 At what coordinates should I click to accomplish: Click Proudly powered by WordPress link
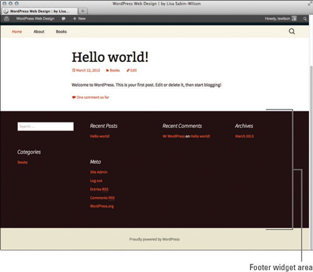[155, 239]
